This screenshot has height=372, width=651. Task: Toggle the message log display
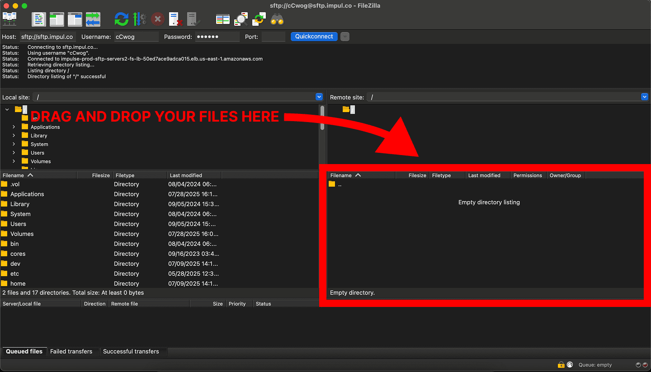point(39,19)
